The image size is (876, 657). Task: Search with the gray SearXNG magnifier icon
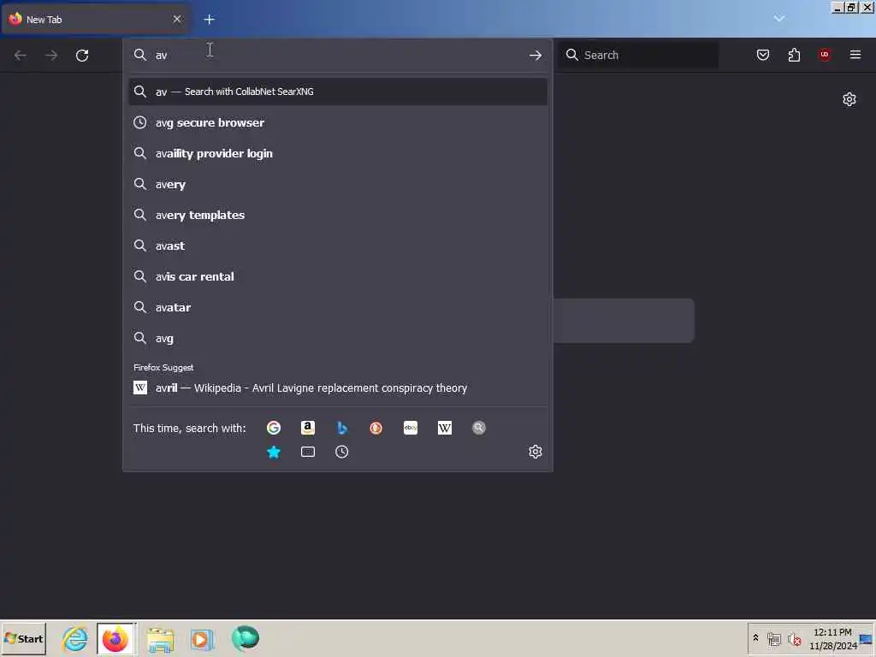479,428
